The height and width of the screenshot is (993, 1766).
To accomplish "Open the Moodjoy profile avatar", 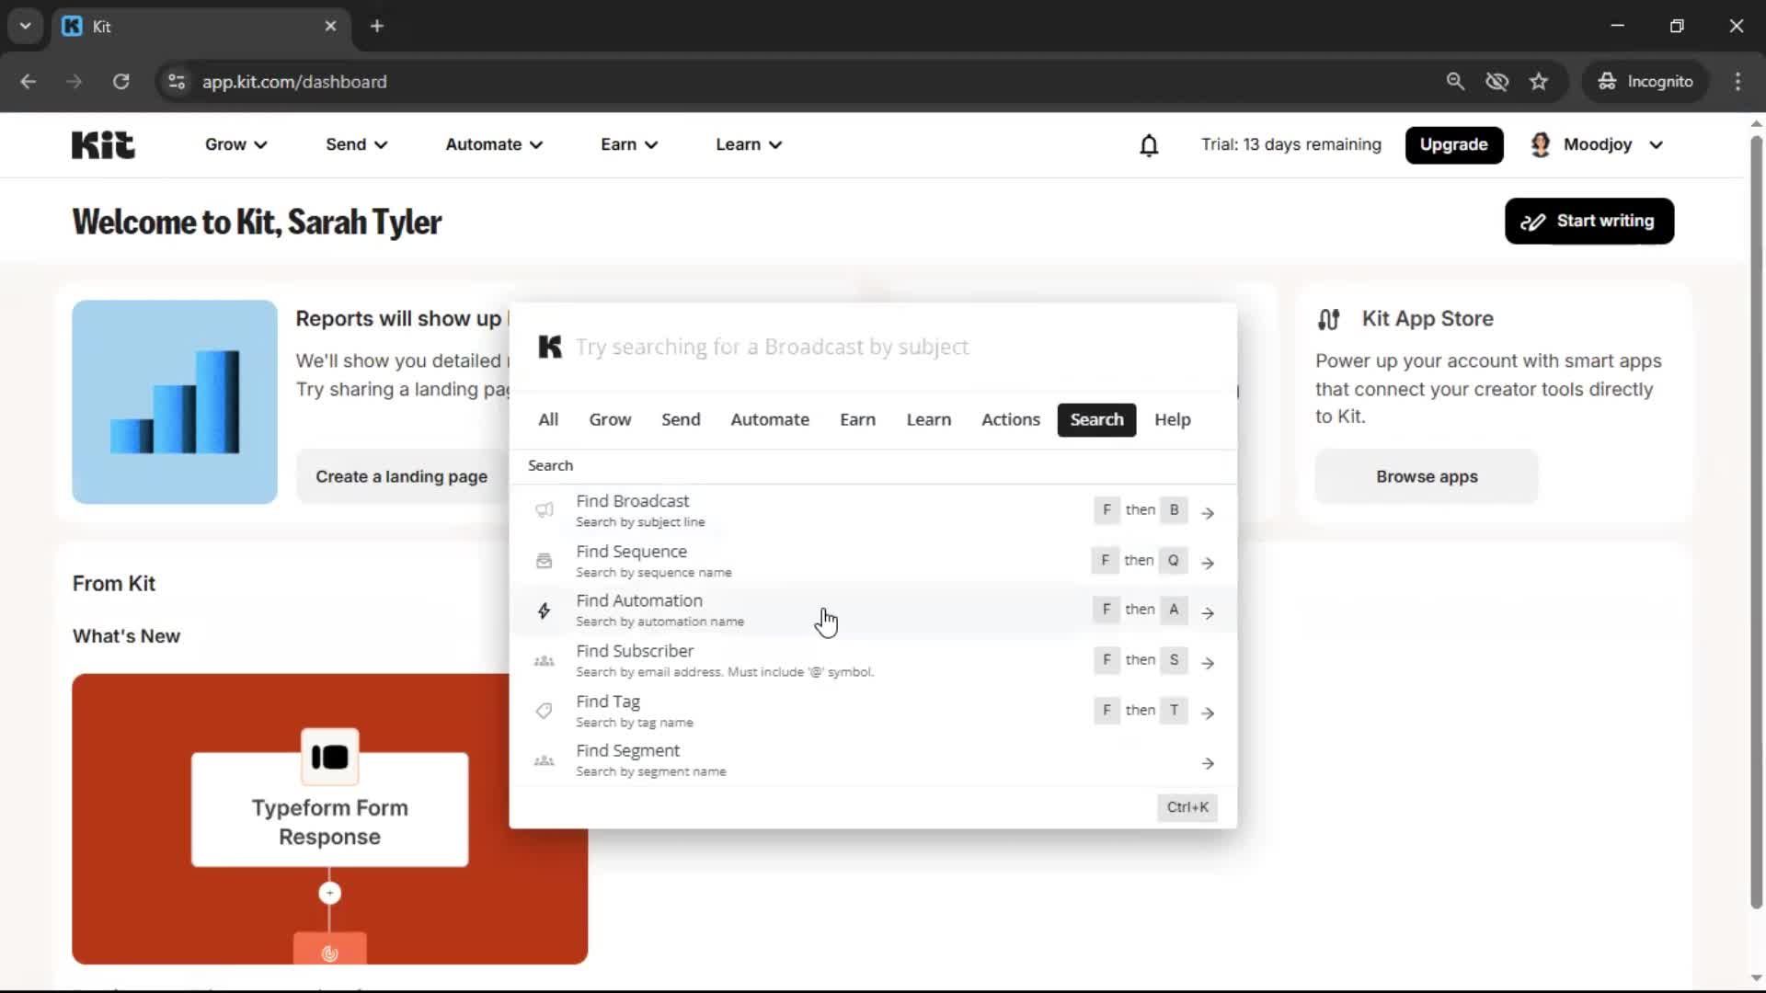I will coord(1541,144).
